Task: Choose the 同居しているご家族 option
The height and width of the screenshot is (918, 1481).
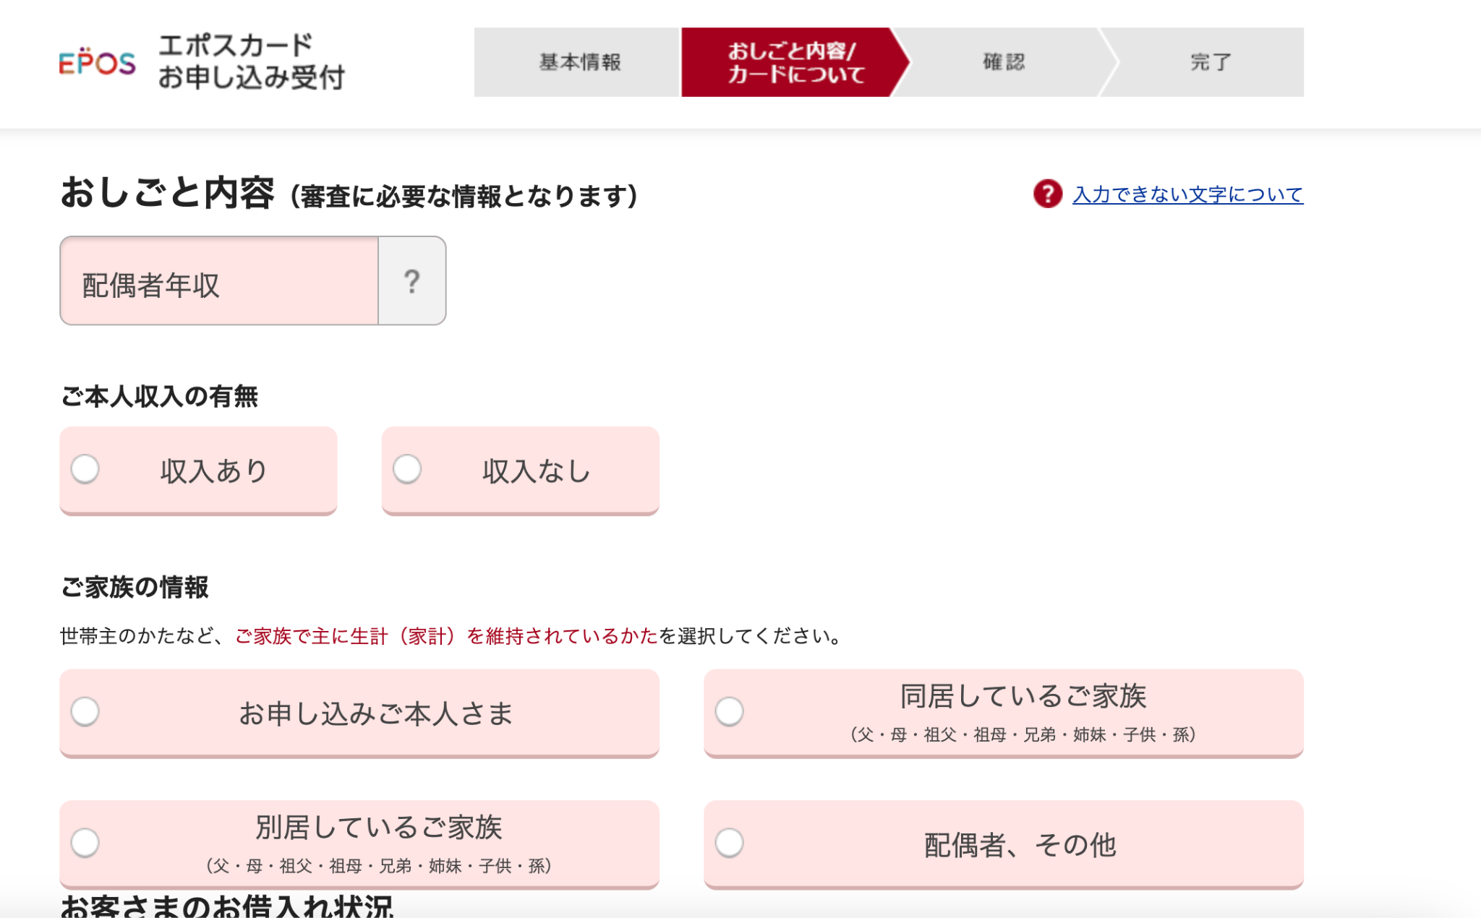Action: click(729, 712)
